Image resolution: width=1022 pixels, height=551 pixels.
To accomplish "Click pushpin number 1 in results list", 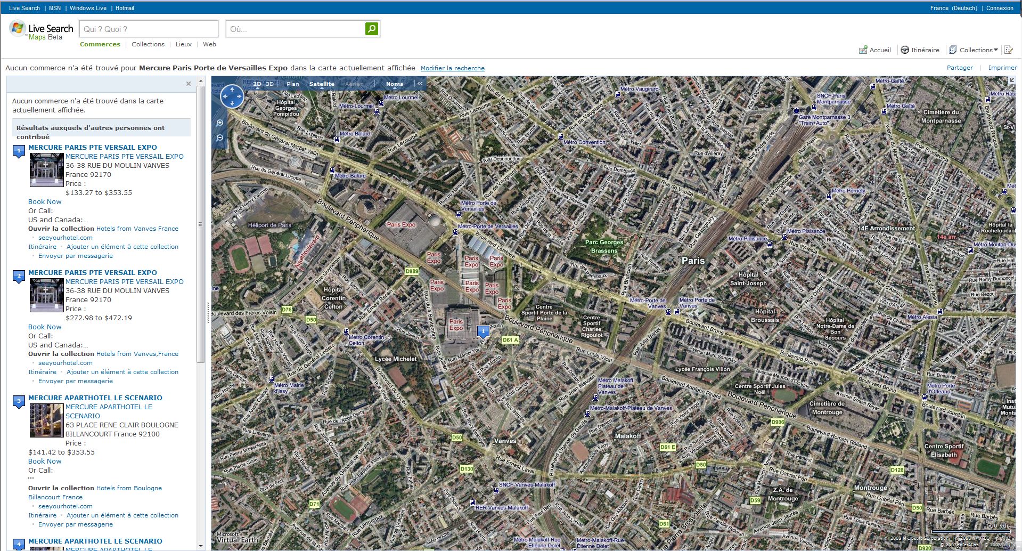I will pos(19,152).
